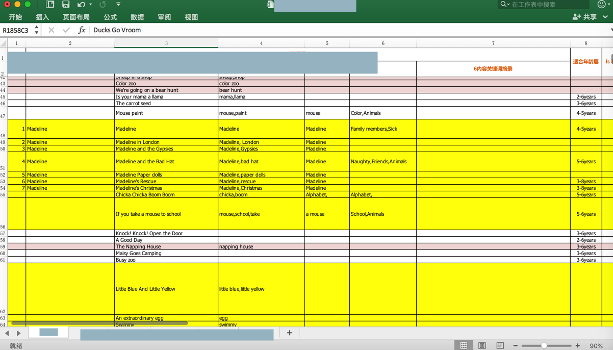This screenshot has height=350, width=613.
Task: Click inside the worksheet search field
Action: click(x=543, y=5)
